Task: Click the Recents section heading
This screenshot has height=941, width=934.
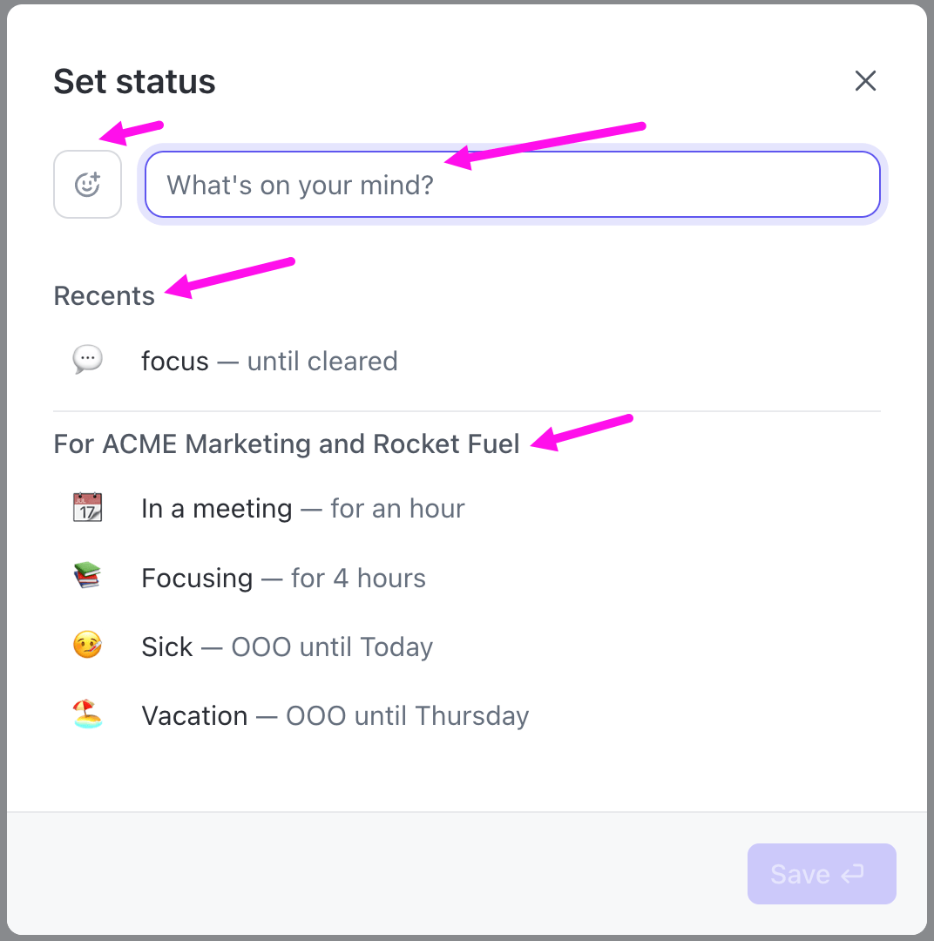Action: coord(104,295)
